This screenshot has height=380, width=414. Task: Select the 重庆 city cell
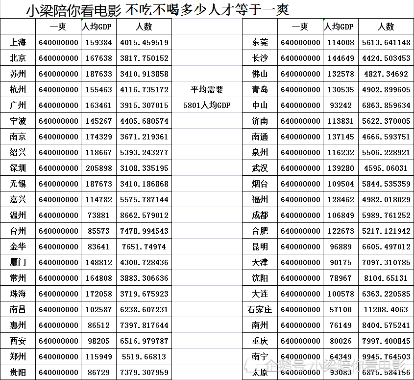coord(260,341)
